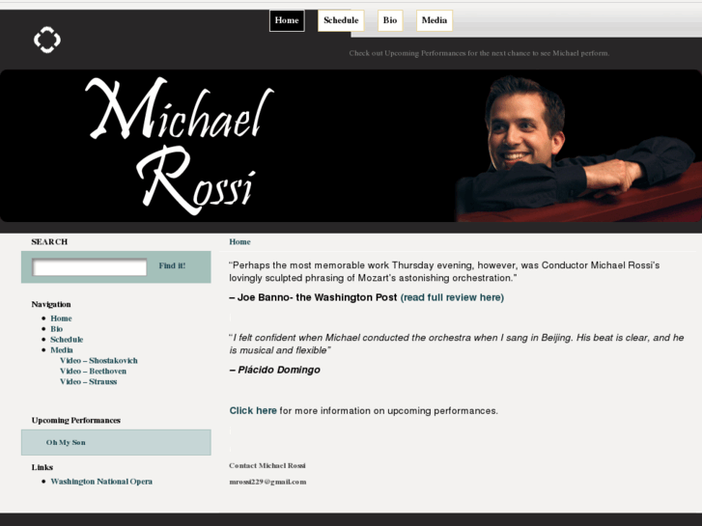The image size is (702, 526).
Task: Open the Video – Strauss link
Action: tap(88, 381)
